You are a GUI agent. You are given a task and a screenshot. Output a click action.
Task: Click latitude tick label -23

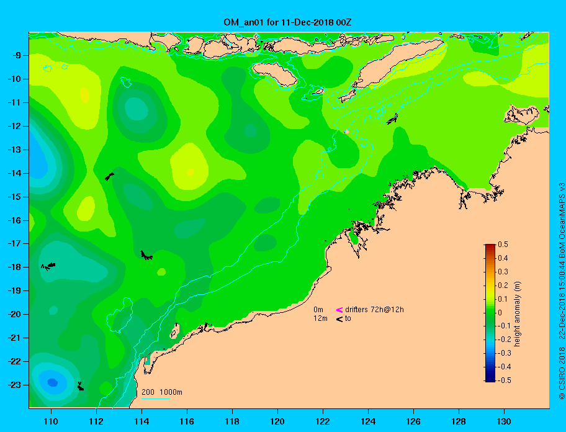[x=15, y=385]
